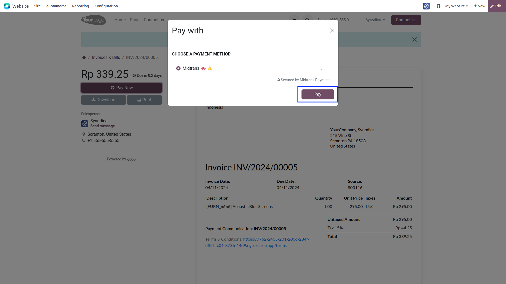
Task: Click Send message under Synodica
Action: coord(103,126)
